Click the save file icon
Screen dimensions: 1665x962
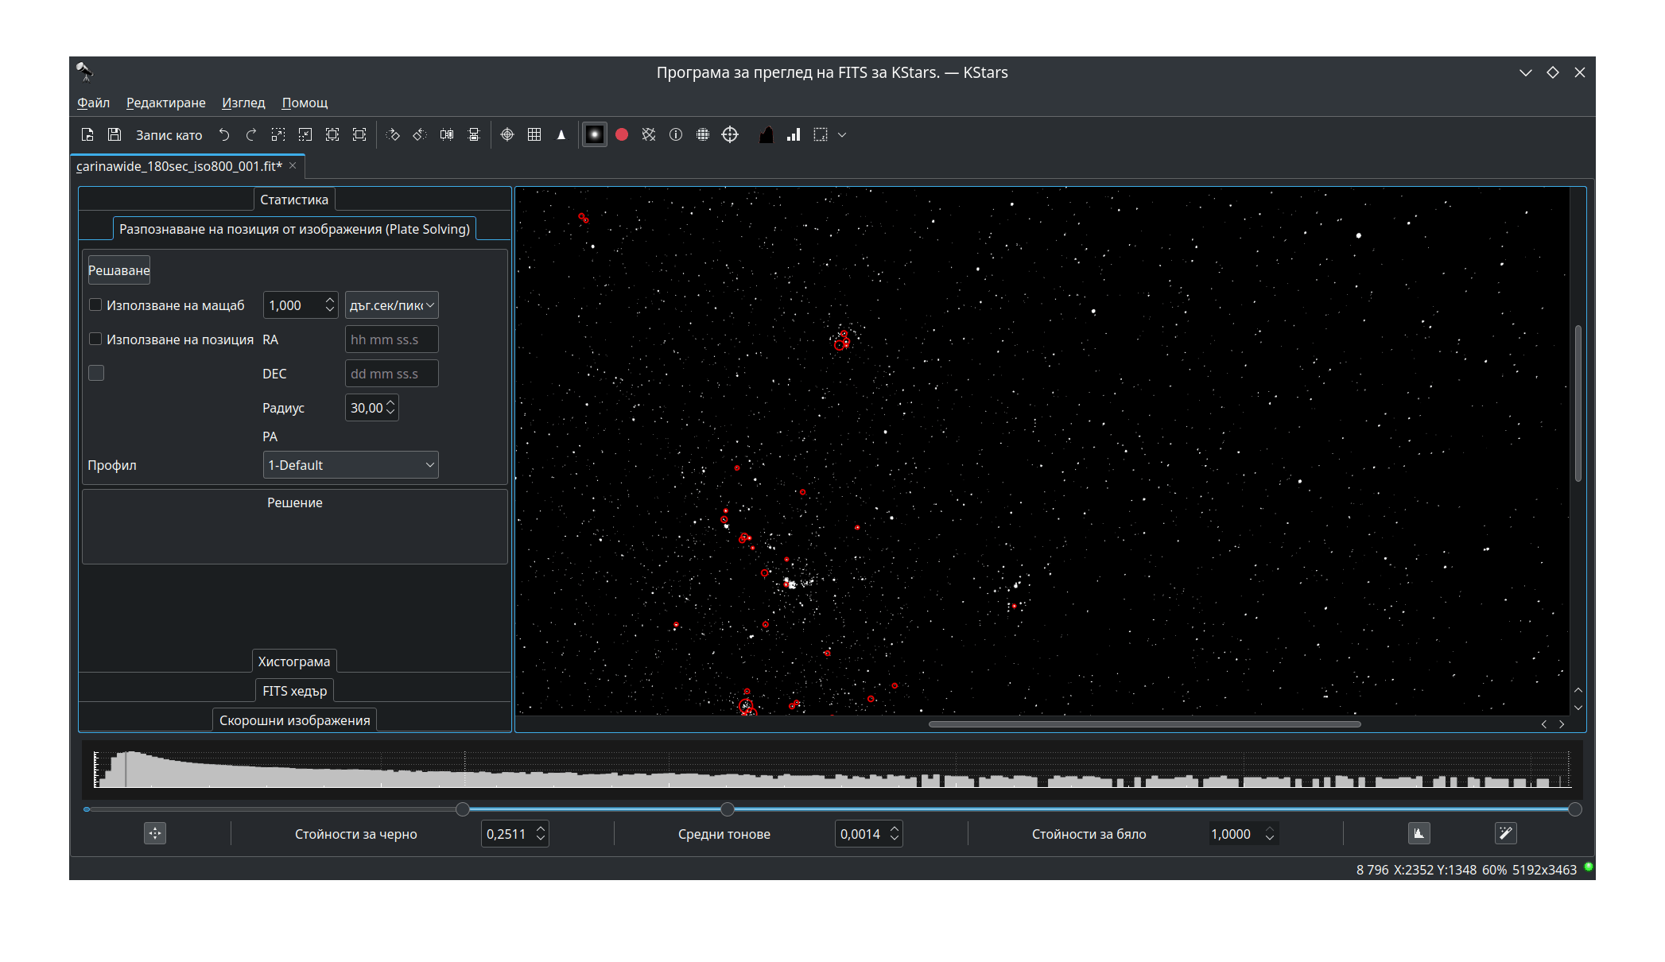click(x=114, y=135)
